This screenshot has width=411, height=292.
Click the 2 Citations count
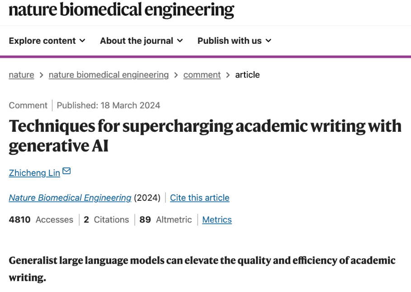(x=106, y=220)
